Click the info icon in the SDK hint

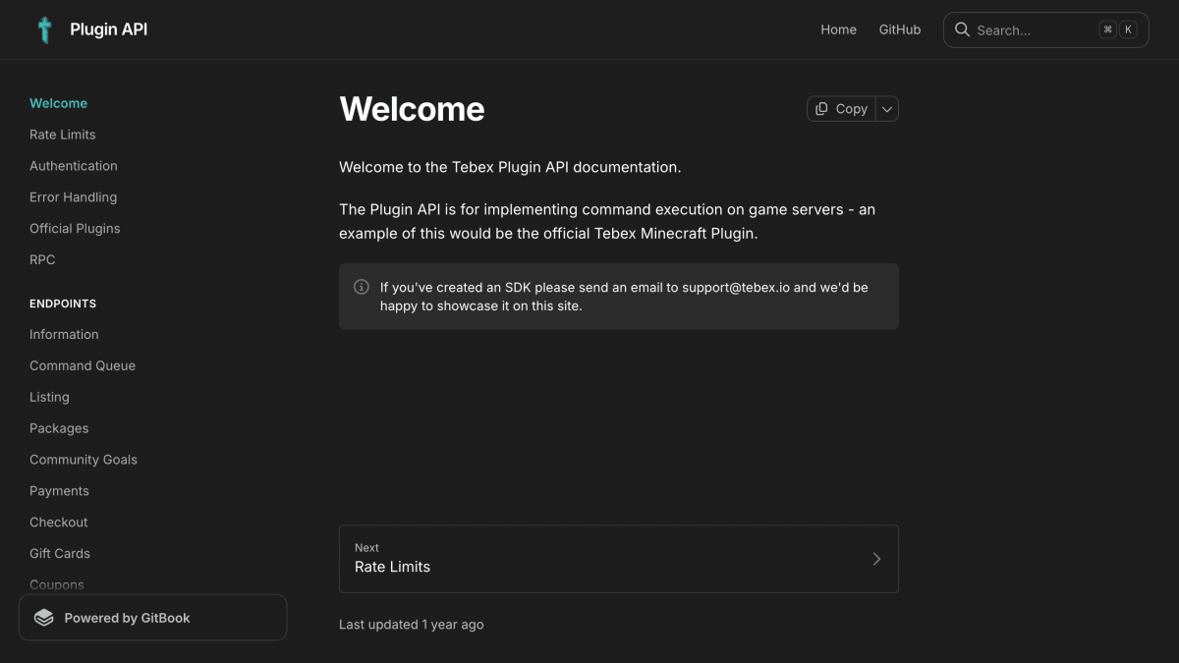pyautogui.click(x=362, y=287)
